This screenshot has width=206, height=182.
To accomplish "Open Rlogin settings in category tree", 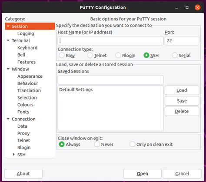I will [24, 148].
